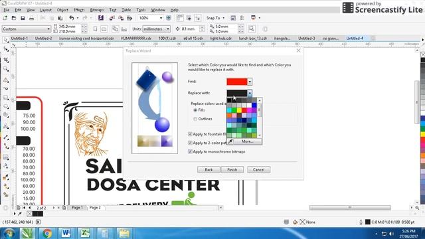Open Google Chrome from taskbar
Screen dimensions: 425x239
point(46,233)
